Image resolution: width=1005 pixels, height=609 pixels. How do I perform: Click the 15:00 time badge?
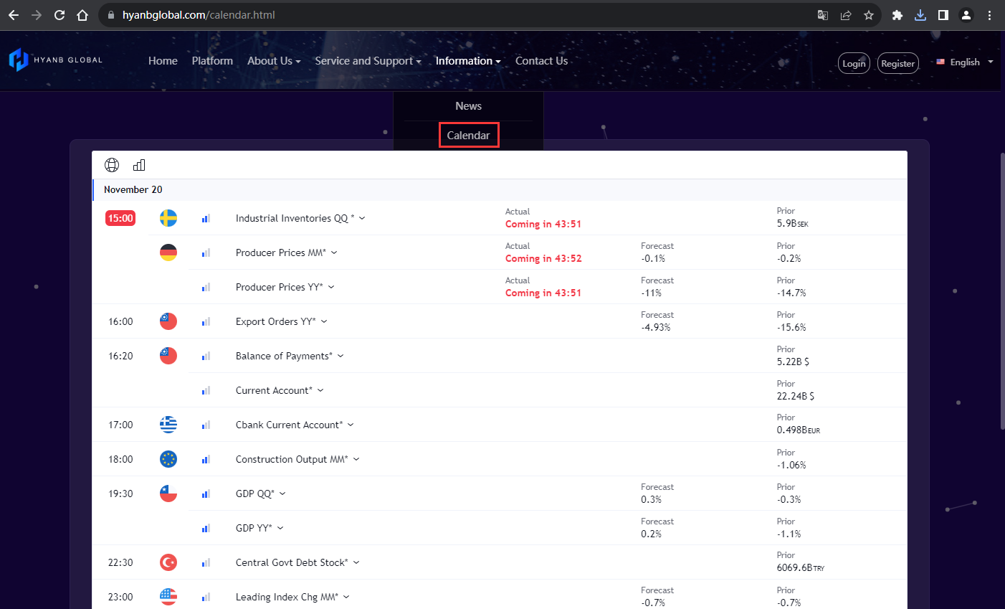[x=120, y=218]
